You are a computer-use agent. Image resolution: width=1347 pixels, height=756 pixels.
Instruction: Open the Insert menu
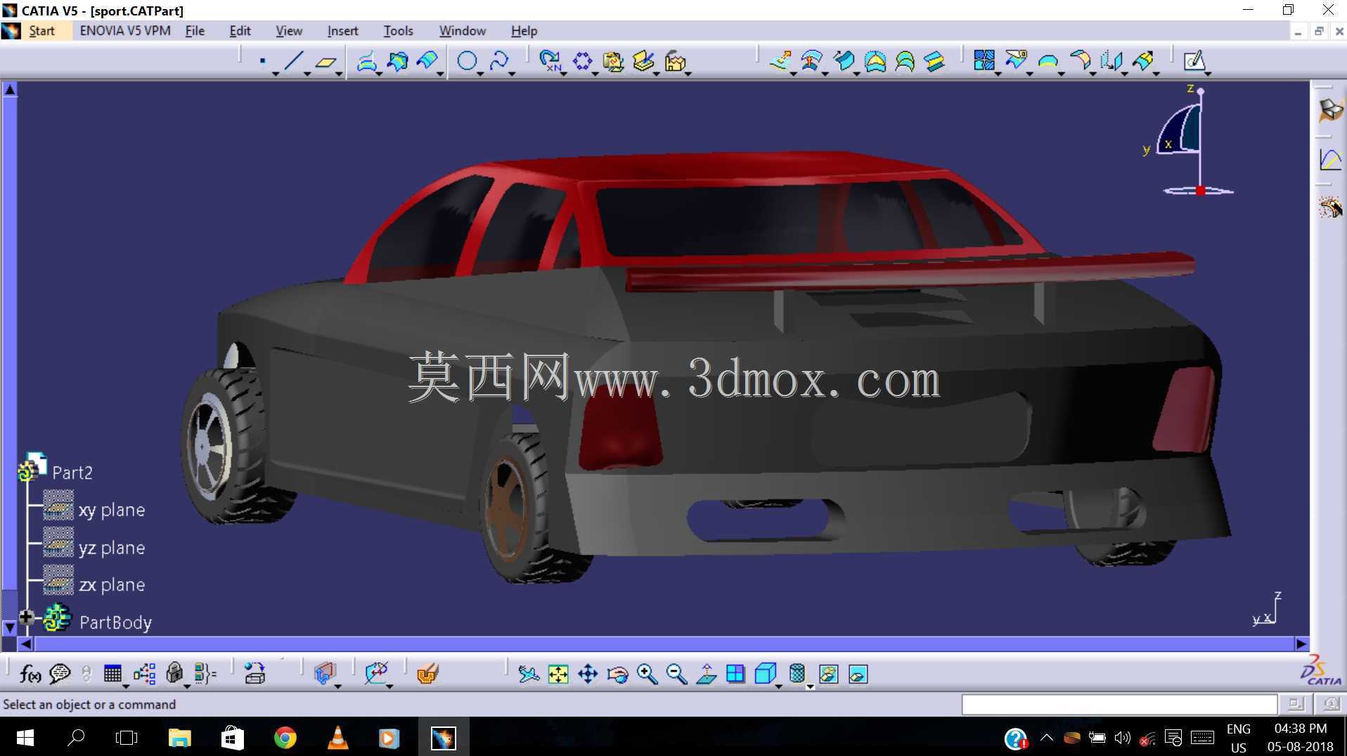(342, 31)
